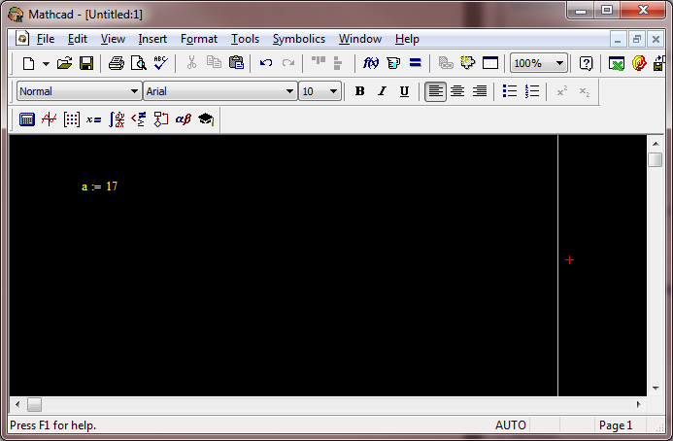Open the Format menu

click(x=199, y=39)
